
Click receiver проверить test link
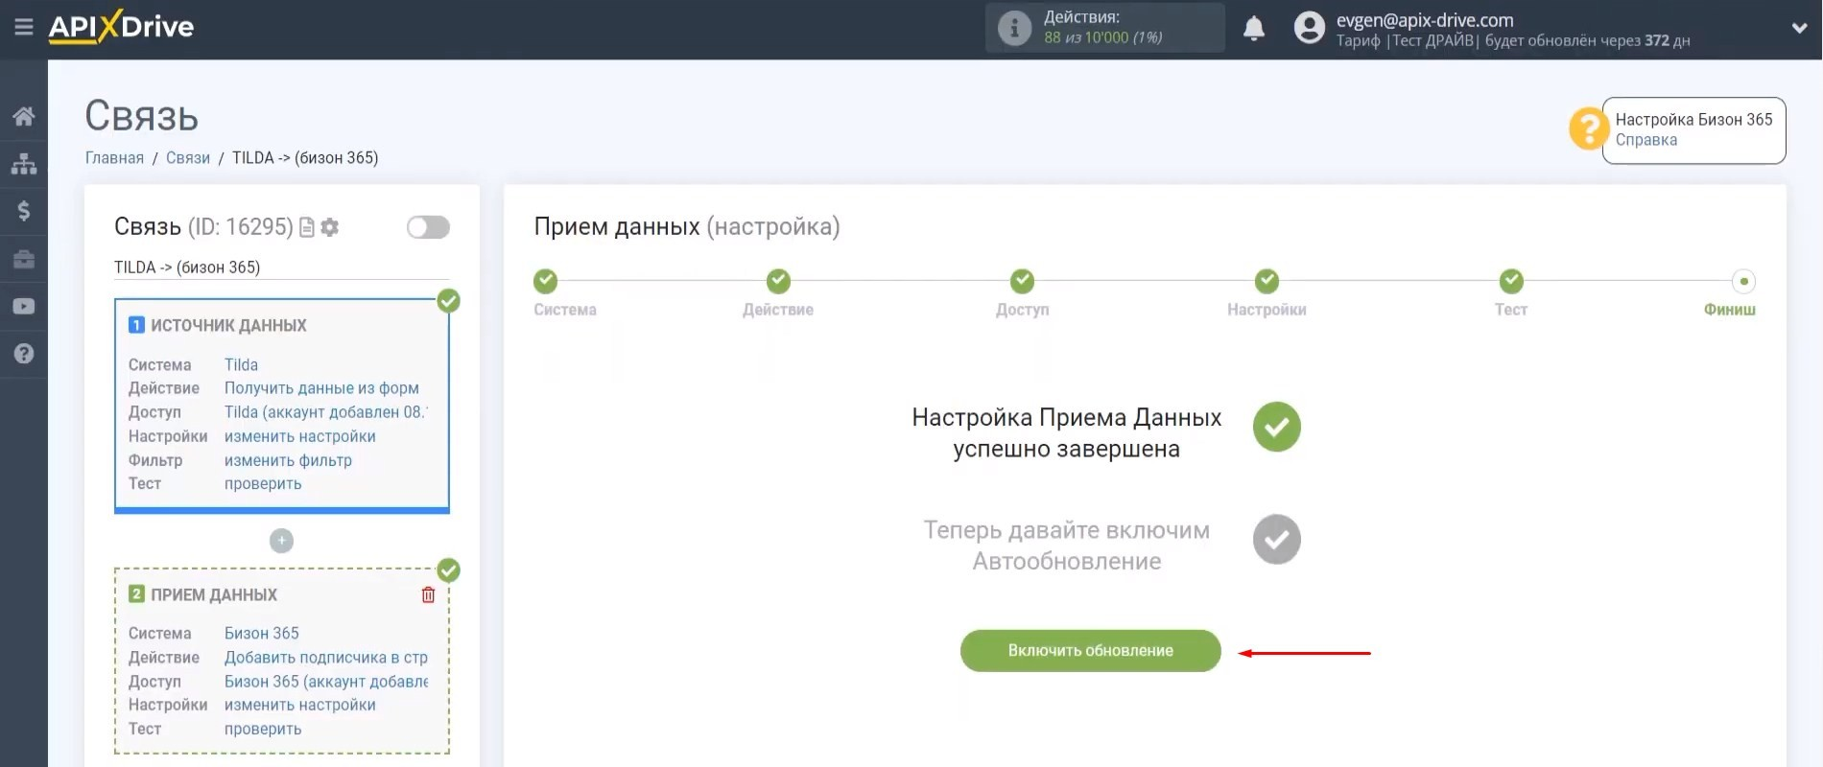[x=263, y=729]
